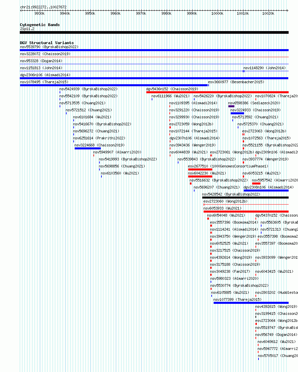
Task: Select the nsv5539843 (ByrskaBishop2022) label
Action: coord(207,159)
